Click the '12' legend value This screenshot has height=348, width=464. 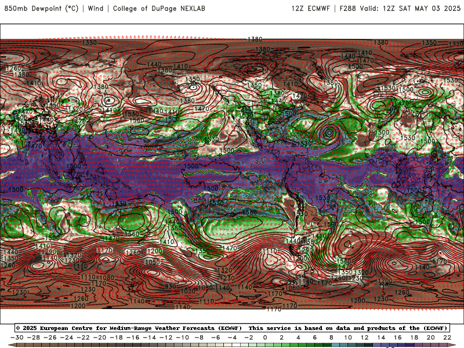tap(365, 338)
